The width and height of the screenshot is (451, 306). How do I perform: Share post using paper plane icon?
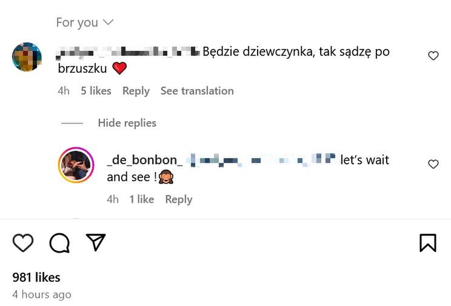(x=96, y=242)
